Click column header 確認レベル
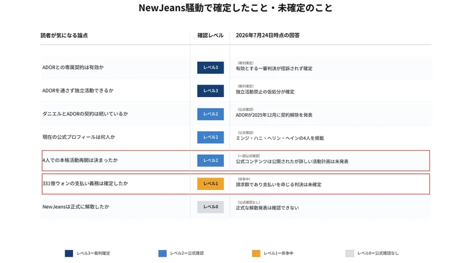Image resolution: width=468 pixels, height=263 pixels. (210, 36)
